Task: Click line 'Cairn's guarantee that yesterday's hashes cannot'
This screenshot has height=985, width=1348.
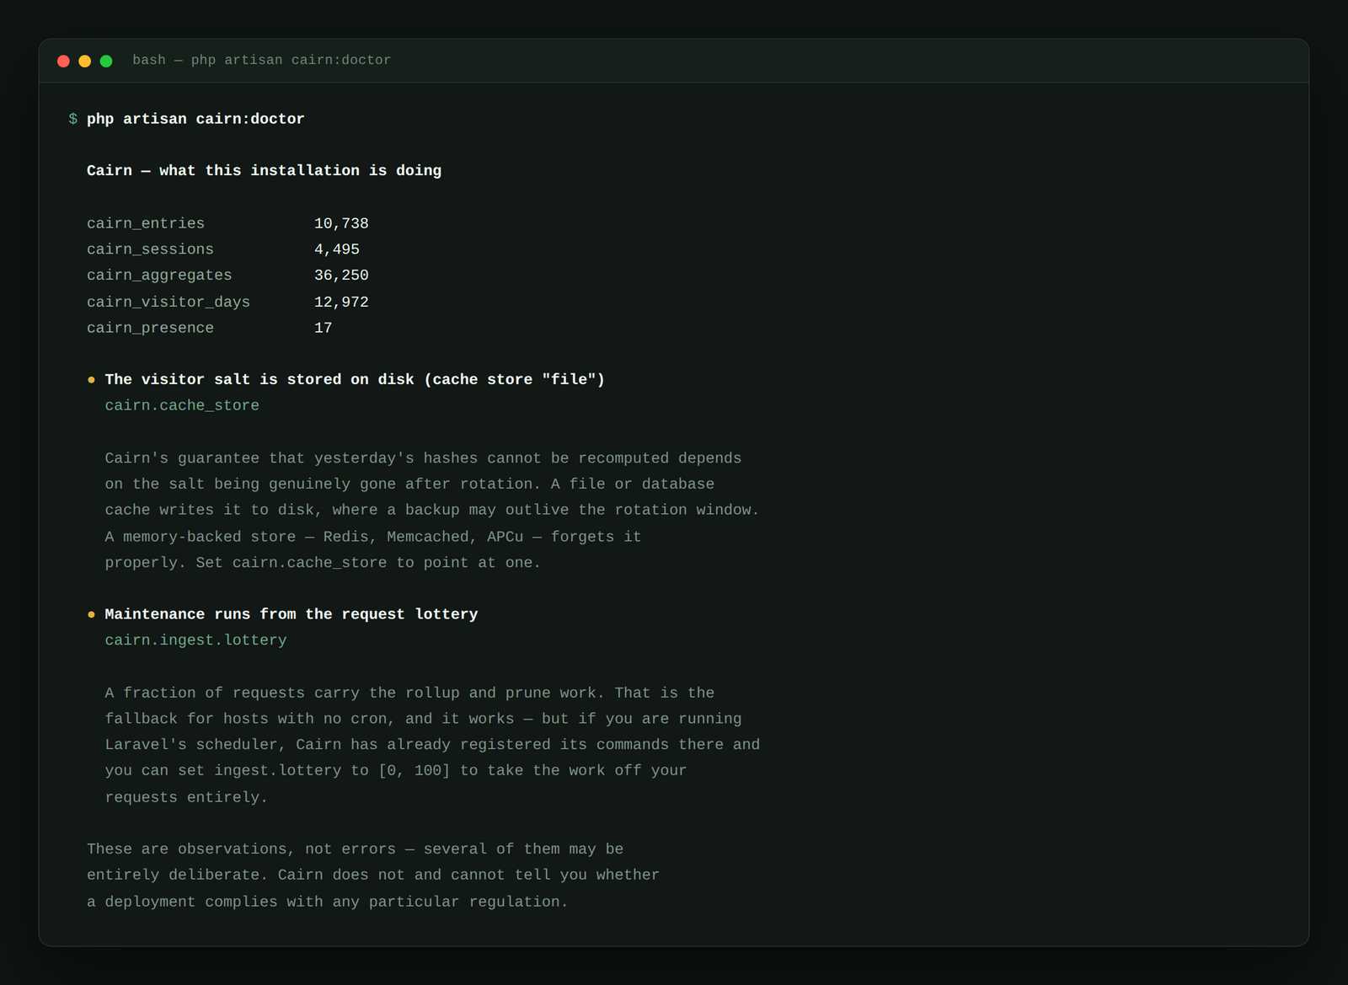Action: 423,458
